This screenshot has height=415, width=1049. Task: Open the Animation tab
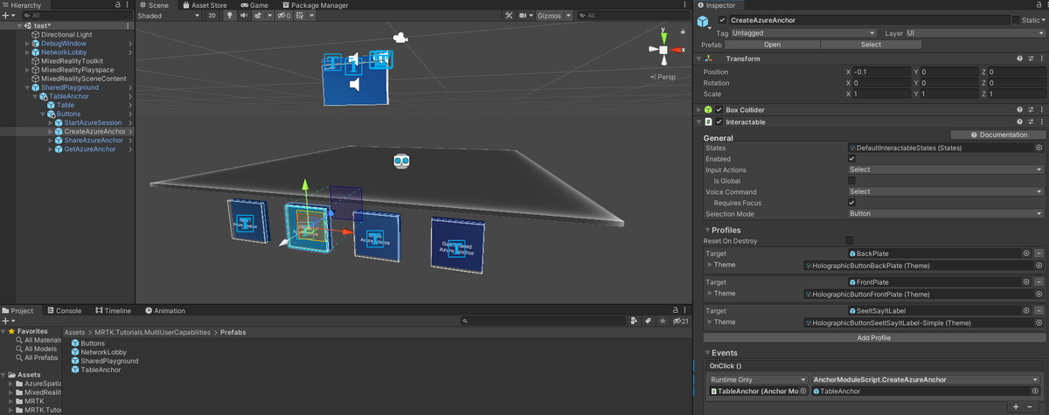click(x=165, y=311)
